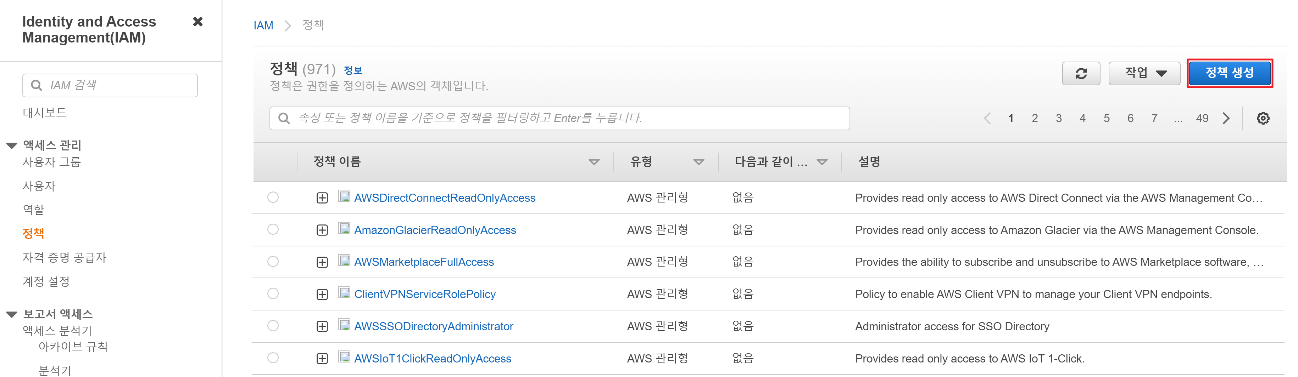Expand the AWSSSODirectoryAdministrator plus icon

tap(322, 326)
